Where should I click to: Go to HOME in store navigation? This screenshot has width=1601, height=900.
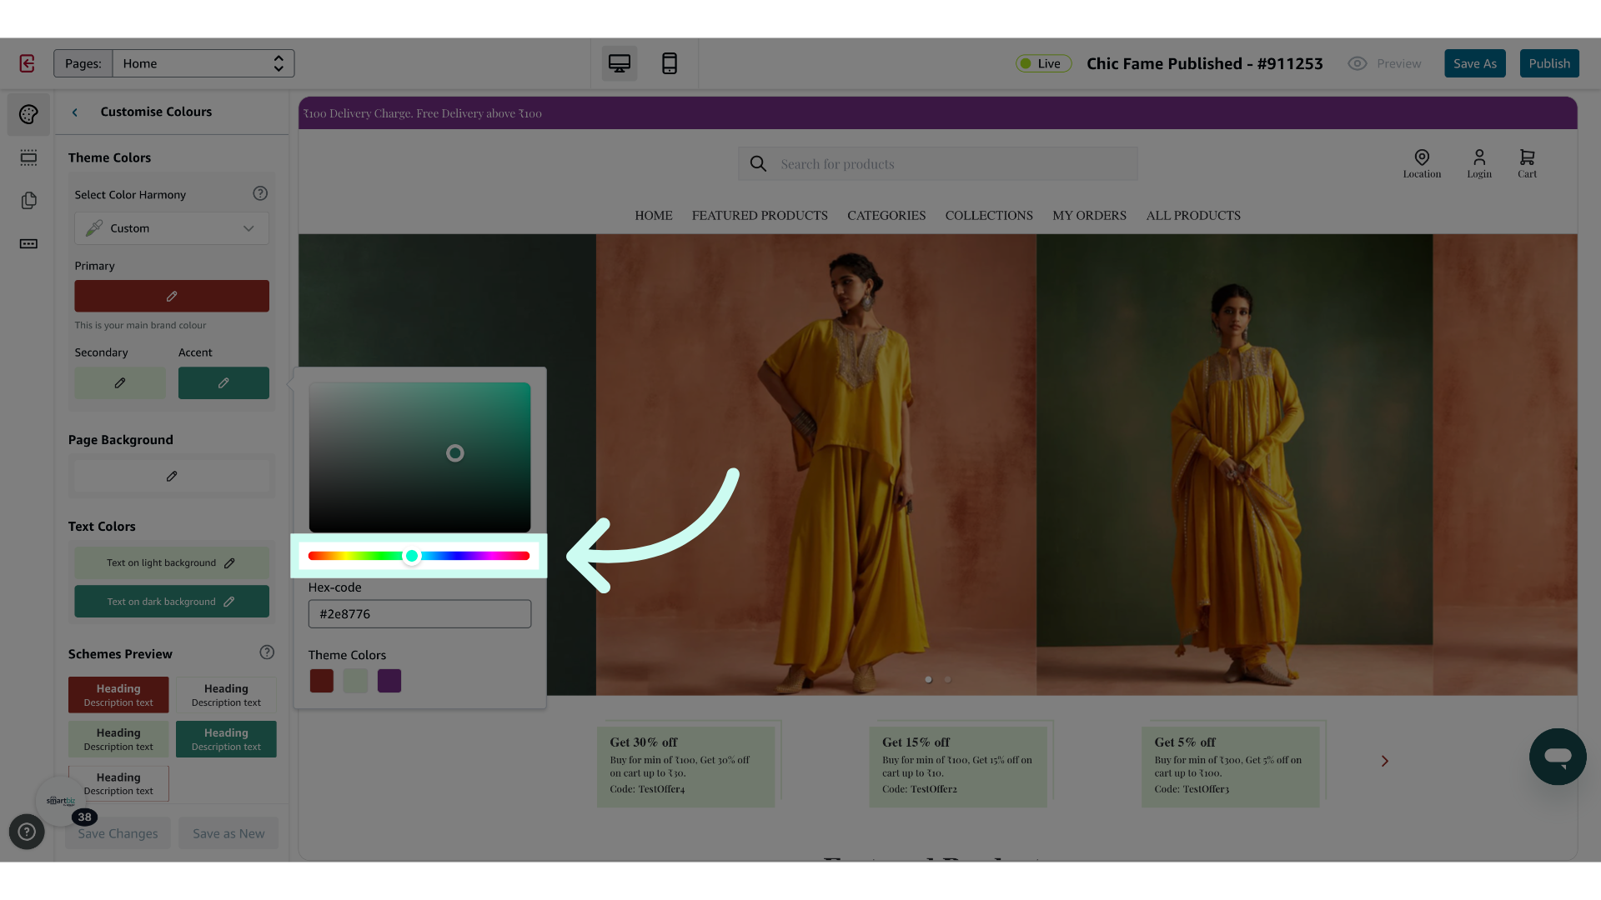tap(654, 216)
